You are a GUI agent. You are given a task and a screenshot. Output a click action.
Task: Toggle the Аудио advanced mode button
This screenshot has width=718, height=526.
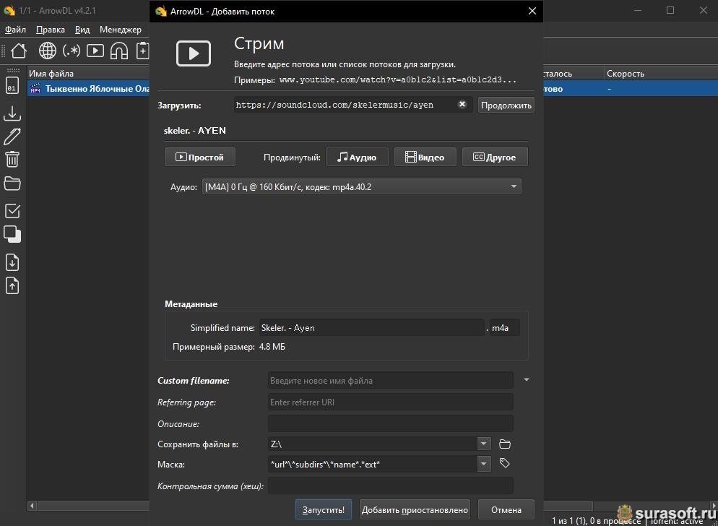click(357, 157)
